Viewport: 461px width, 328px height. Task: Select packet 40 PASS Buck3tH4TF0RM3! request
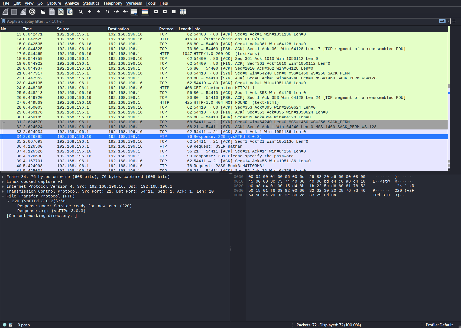[x=224, y=166]
